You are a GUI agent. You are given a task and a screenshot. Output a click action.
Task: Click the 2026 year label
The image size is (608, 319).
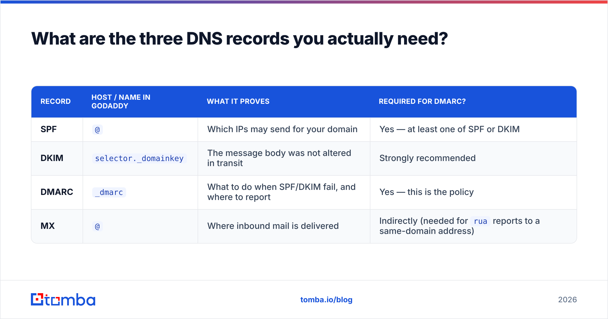(x=567, y=300)
